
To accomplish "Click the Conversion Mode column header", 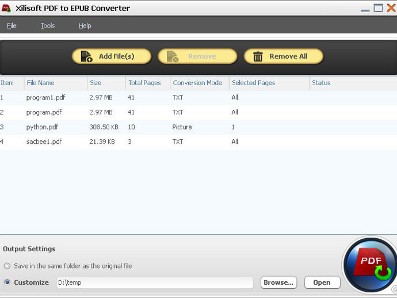I will click(x=200, y=83).
